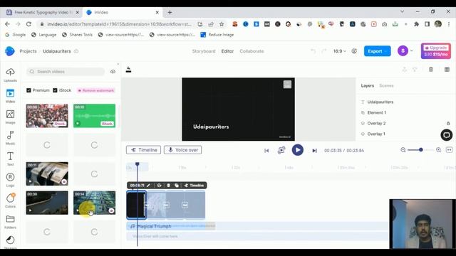Duplicate scene using scene toolbar copy icon
Image resolution: width=456 pixels, height=256 pixels.
(177, 185)
